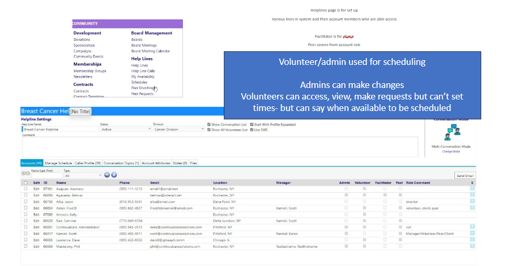Click the email icon for Maskelony, Phil
The image size is (509, 266).
click(472, 246)
